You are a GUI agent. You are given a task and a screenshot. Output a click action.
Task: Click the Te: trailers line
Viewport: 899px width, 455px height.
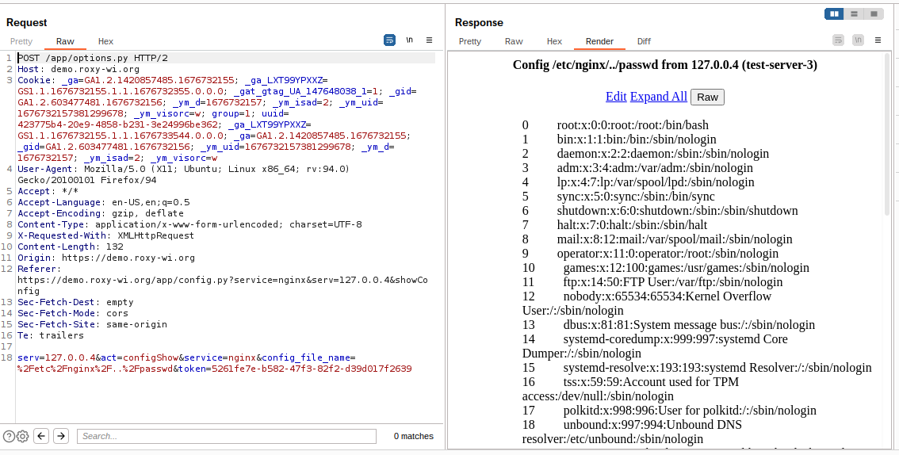51,335
